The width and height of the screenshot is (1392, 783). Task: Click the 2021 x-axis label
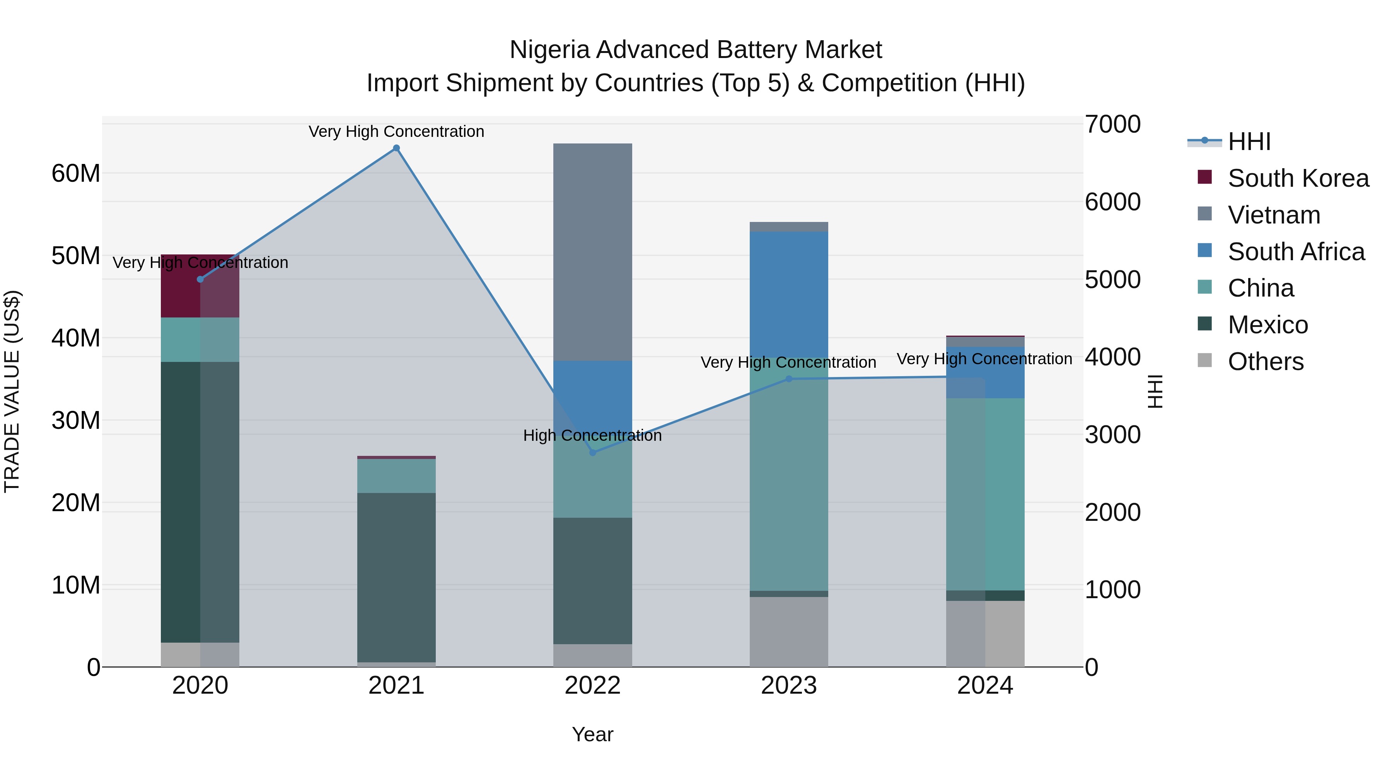point(396,686)
